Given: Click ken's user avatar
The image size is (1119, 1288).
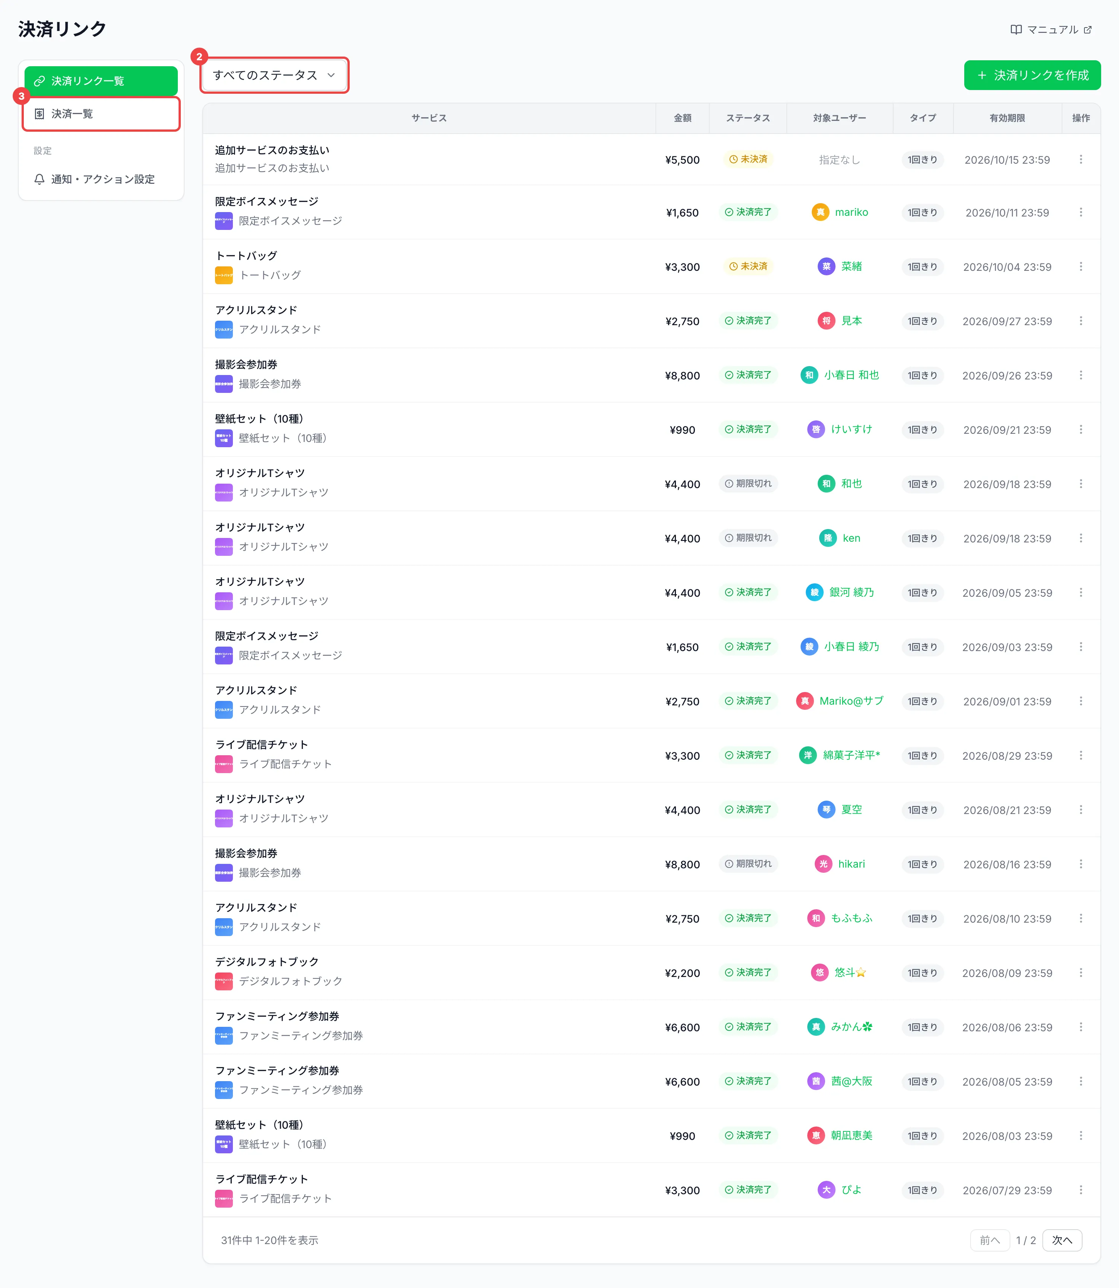Looking at the screenshot, I should 827,538.
